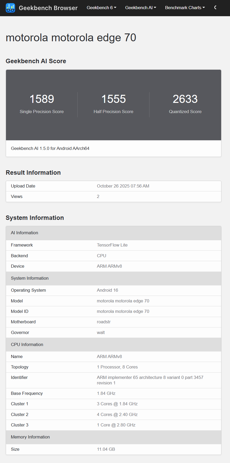Click the Quantized Score value 2633
Viewport: 230px width, 463px height.
[185, 99]
